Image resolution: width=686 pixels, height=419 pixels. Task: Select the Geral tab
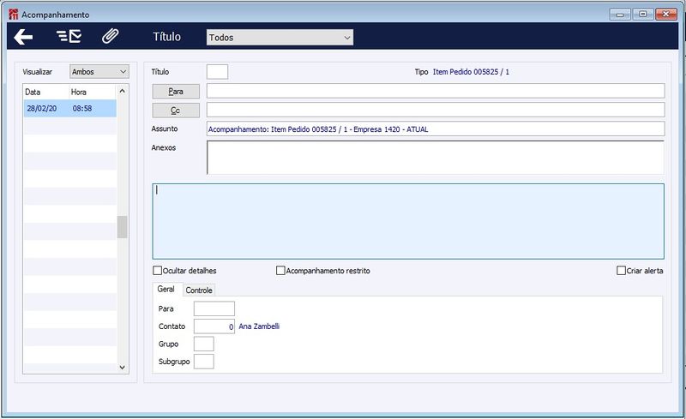(166, 289)
